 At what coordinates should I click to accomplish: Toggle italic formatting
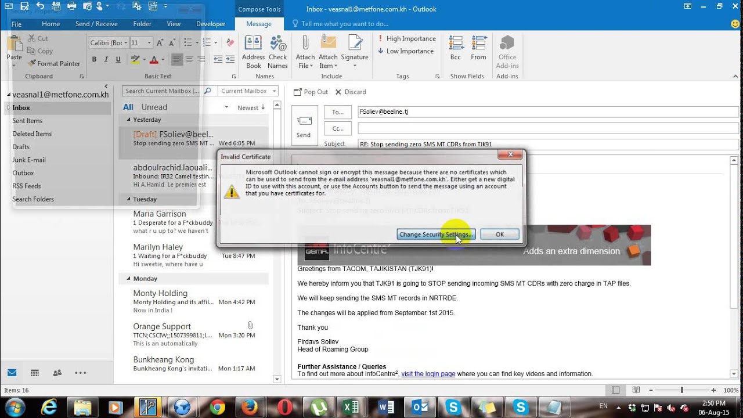[x=106, y=59]
